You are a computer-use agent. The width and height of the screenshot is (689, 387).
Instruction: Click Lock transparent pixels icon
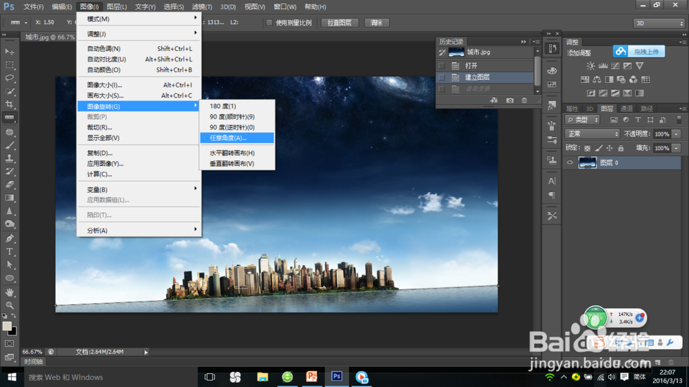pos(588,148)
